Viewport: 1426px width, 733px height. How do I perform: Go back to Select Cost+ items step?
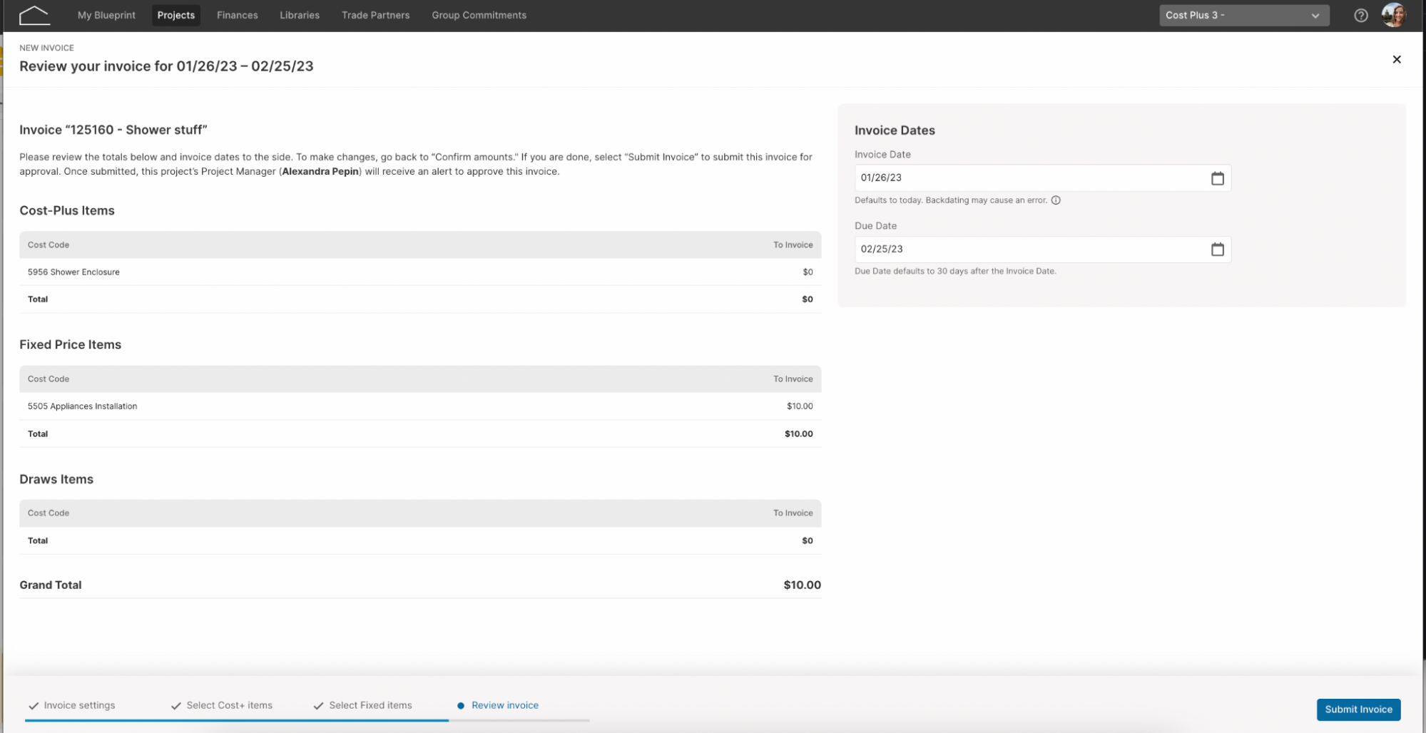[230, 705]
